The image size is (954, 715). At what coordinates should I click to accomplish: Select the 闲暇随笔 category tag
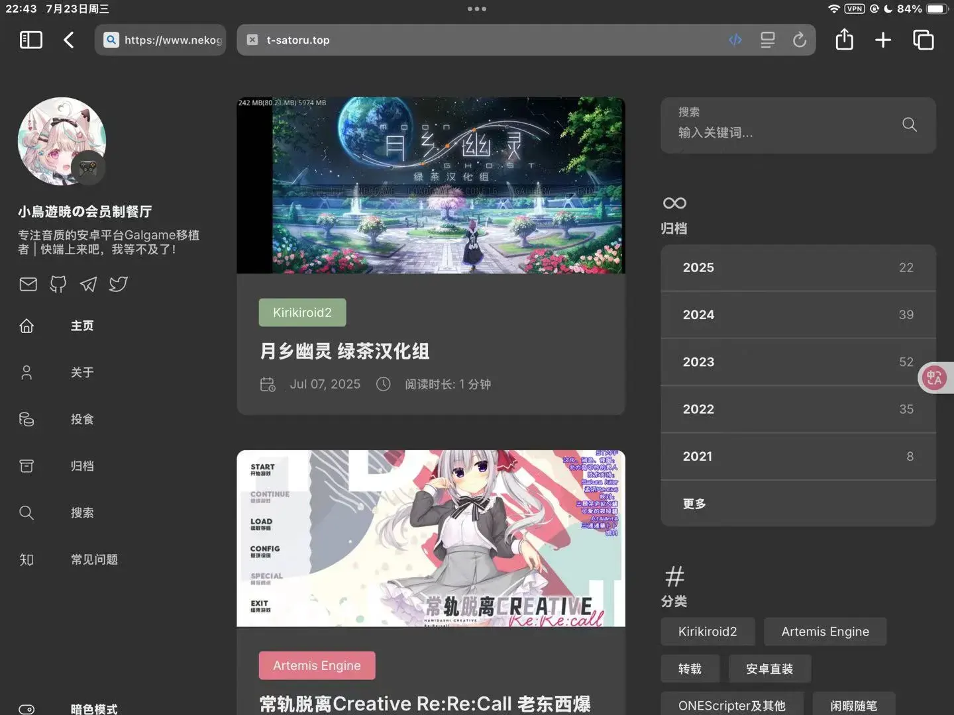click(854, 704)
